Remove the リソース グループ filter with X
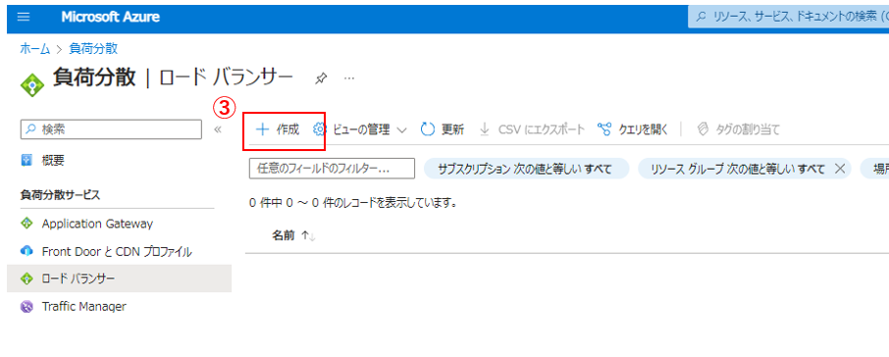This screenshot has height=357, width=889. point(840,169)
